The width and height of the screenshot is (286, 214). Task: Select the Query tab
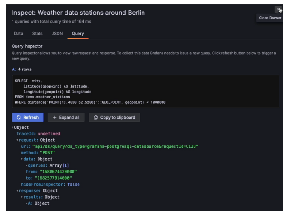[78, 34]
